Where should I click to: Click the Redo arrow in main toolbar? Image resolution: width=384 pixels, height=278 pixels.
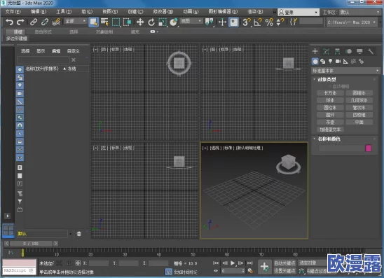(20, 22)
